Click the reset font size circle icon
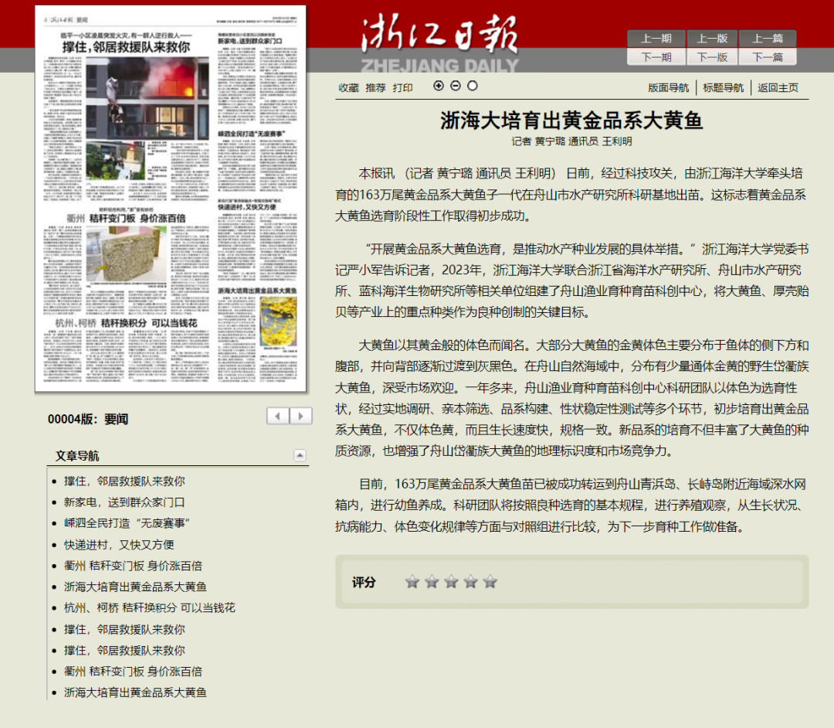The image size is (834, 728). coord(473,86)
